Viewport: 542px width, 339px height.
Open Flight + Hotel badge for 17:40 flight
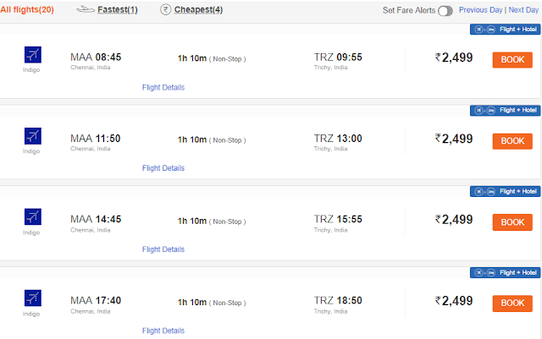tap(505, 273)
